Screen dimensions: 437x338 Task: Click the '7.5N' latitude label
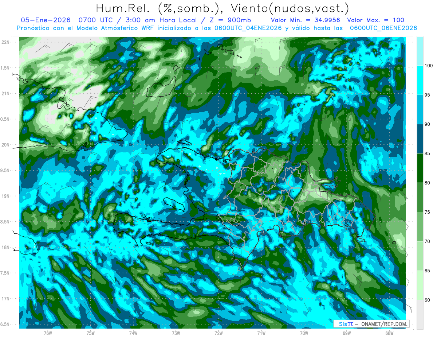[5, 273]
